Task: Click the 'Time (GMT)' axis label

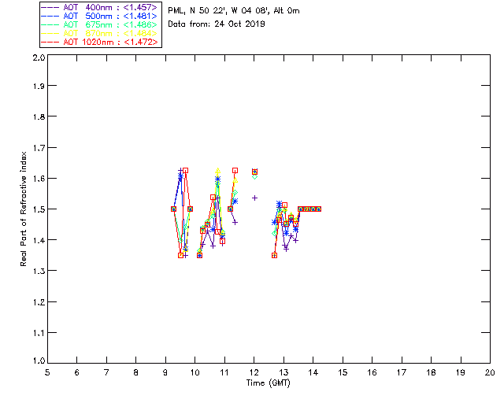Action: [269, 383]
